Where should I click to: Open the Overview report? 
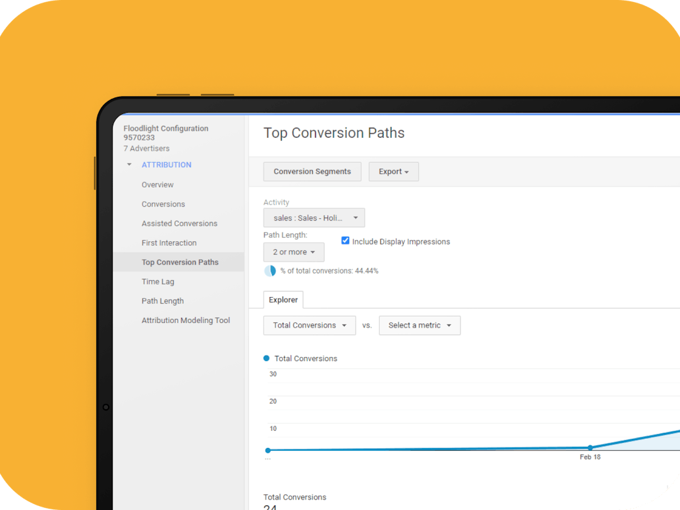(157, 184)
